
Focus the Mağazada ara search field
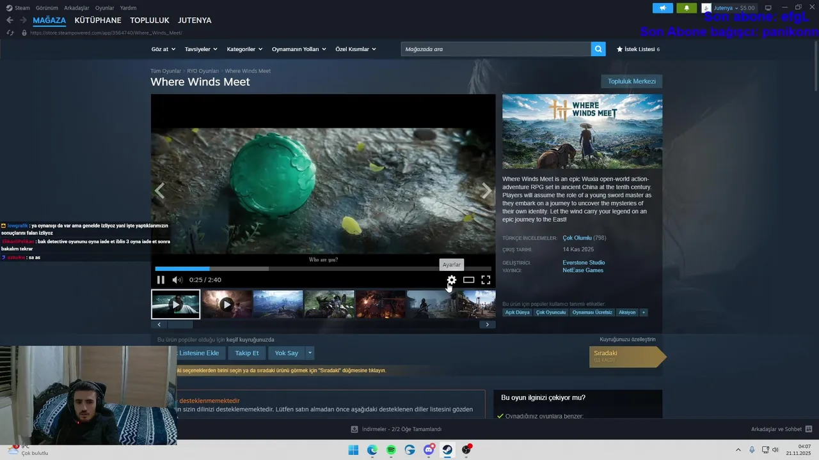pos(496,49)
